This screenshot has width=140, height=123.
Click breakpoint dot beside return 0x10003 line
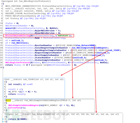tap(3, 119)
